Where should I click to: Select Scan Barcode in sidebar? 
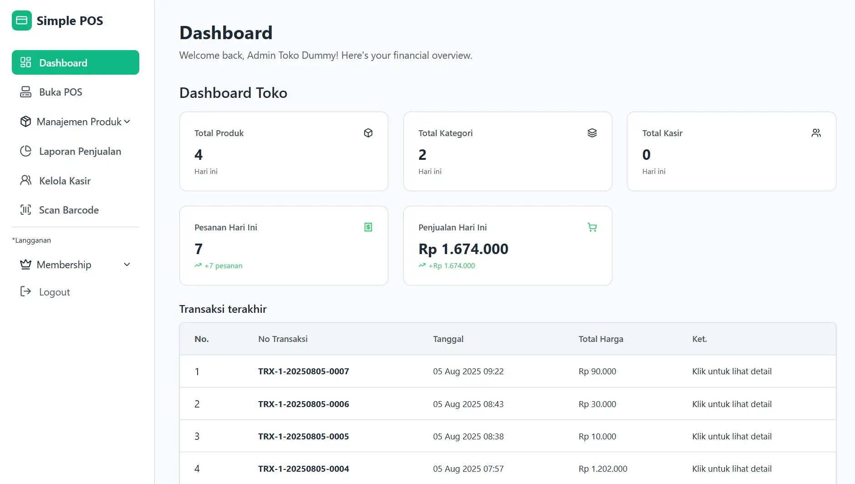pyautogui.click(x=76, y=210)
